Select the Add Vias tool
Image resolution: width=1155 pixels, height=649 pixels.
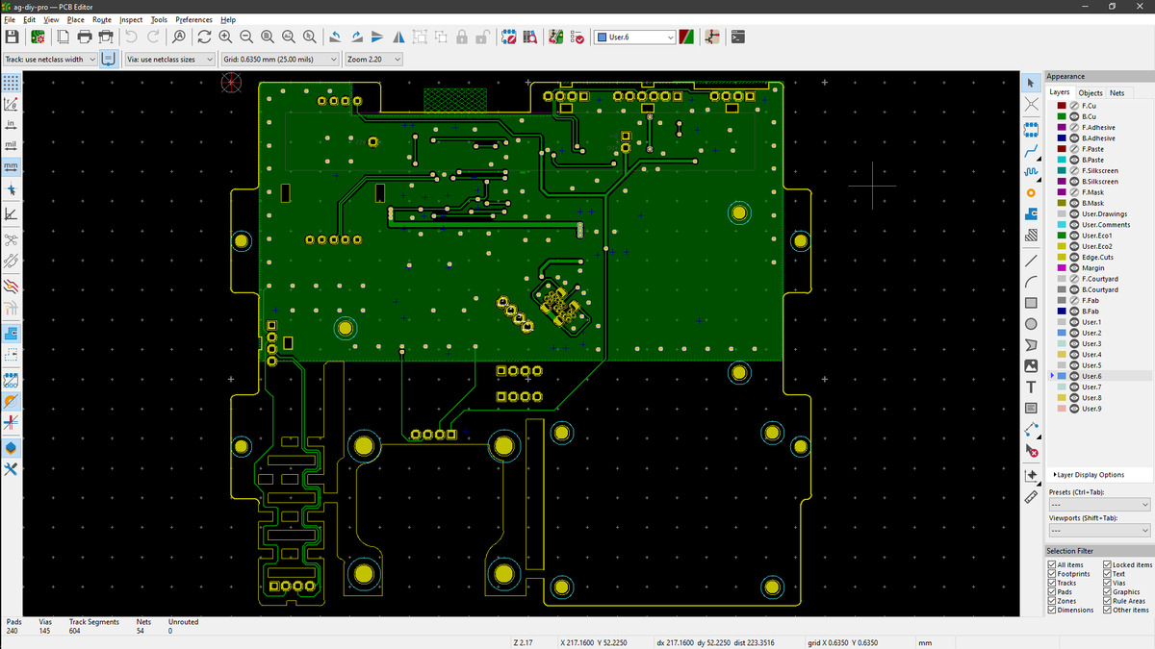[1031, 192]
